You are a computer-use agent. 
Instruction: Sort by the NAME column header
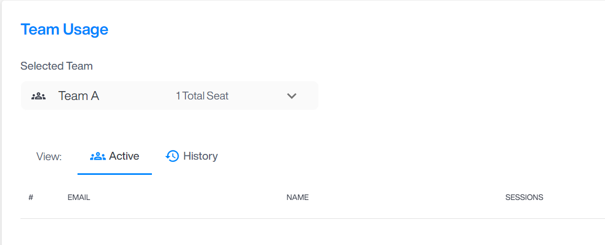(x=298, y=197)
